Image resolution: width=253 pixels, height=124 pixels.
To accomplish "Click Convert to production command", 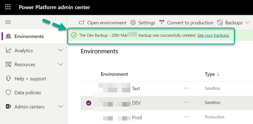I will [x=186, y=23].
